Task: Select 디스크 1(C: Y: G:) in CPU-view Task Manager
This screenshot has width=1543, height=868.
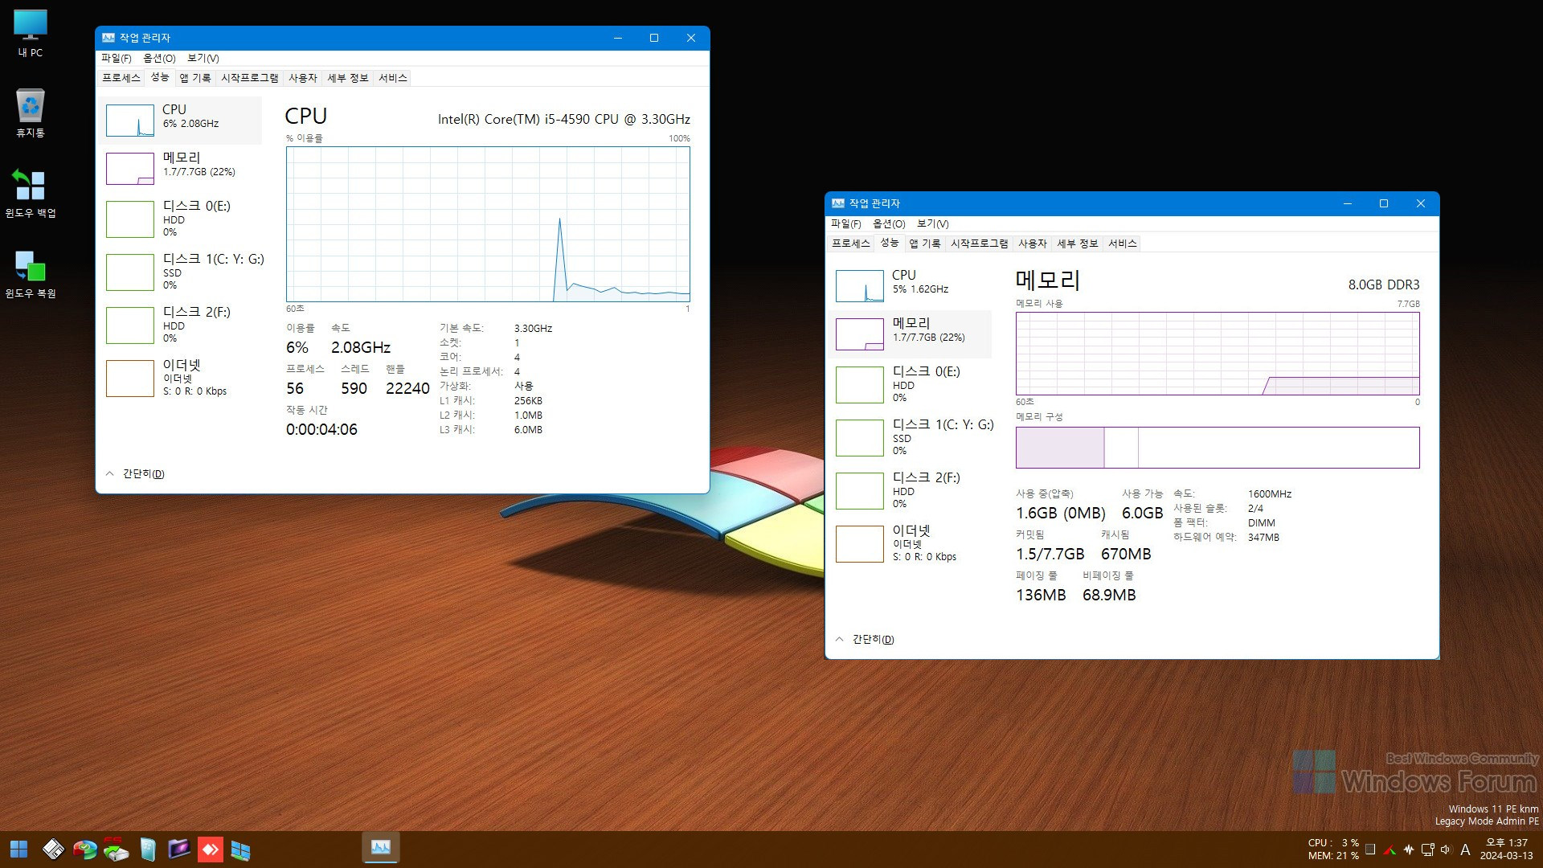Action: click(185, 272)
